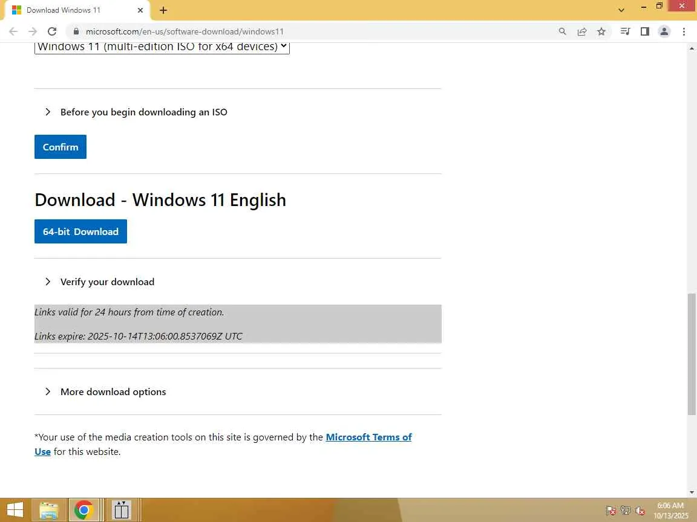Click the browser forward arrow
Image resolution: width=697 pixels, height=522 pixels.
[33, 31]
